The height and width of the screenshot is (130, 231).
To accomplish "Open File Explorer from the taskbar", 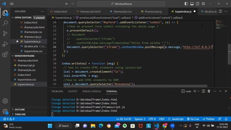I will pos(93,126).
